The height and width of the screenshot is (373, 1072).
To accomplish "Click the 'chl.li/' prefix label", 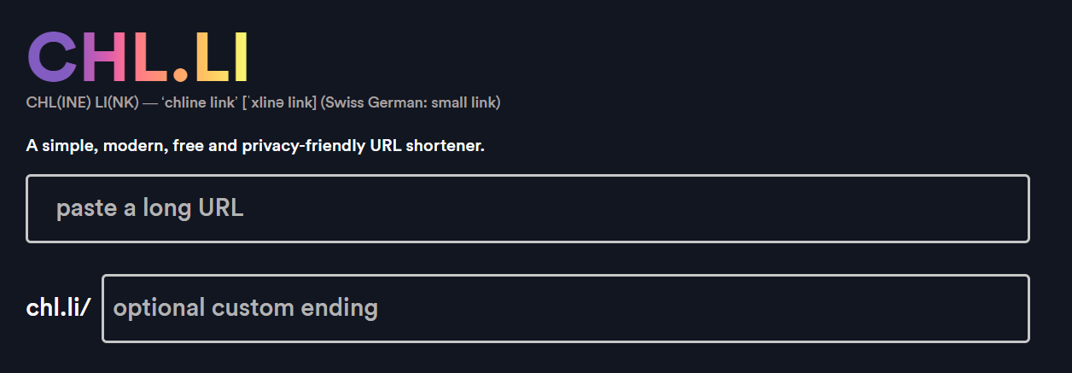I will tap(59, 308).
